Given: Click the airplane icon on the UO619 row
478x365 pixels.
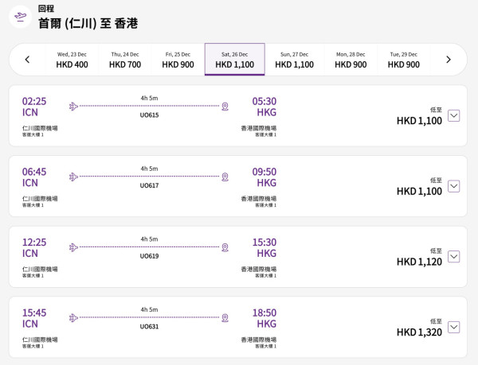Looking at the screenshot, I should pos(73,247).
